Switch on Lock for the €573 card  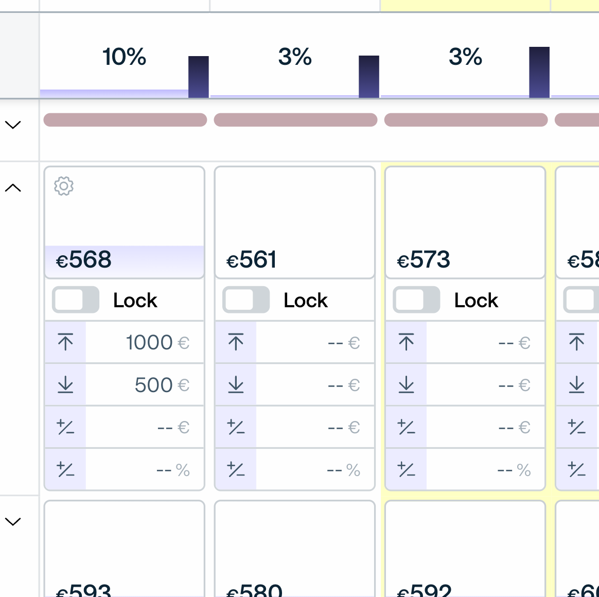(x=416, y=300)
